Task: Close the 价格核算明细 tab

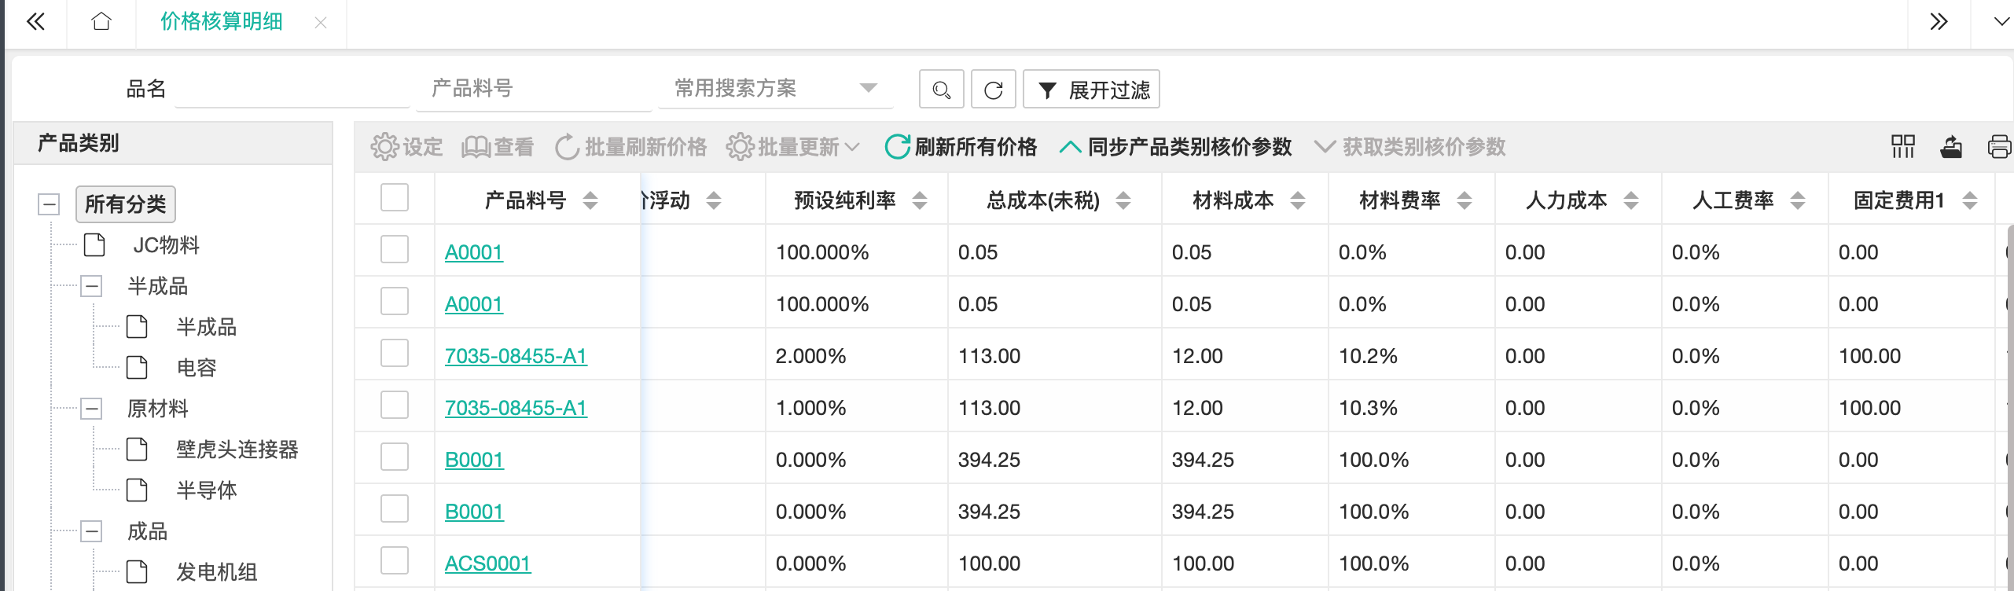Action: tap(321, 23)
